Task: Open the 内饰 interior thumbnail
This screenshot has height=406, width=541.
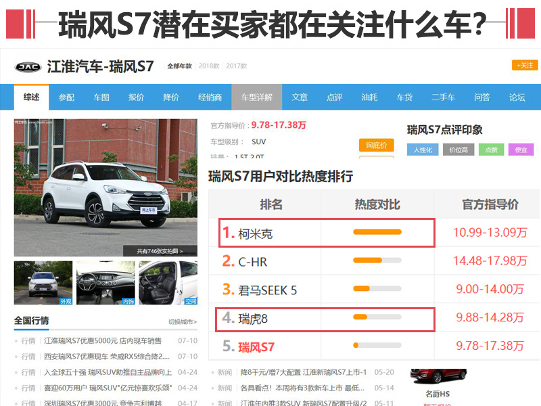Action: pyautogui.click(x=105, y=283)
